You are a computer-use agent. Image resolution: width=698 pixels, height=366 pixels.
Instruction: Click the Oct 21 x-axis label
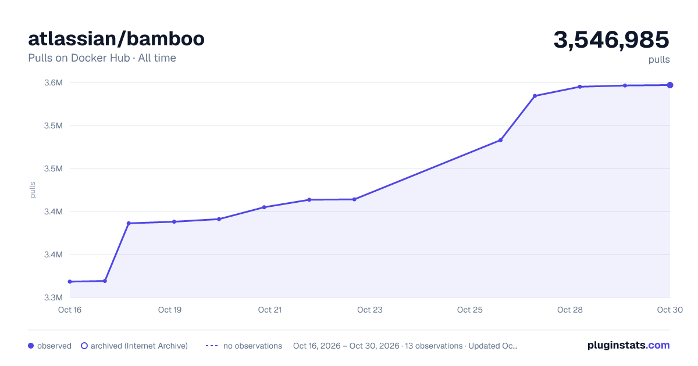click(270, 310)
